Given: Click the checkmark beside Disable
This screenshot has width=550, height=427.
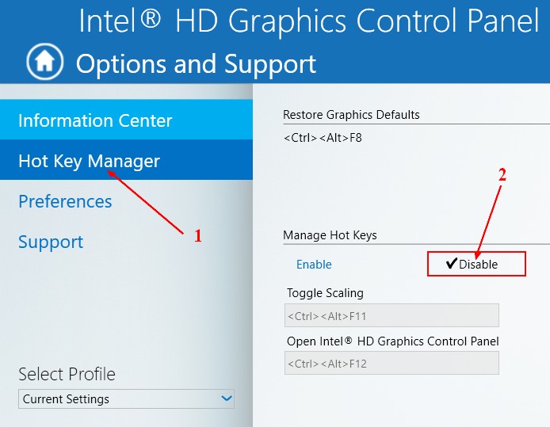Looking at the screenshot, I should pyautogui.click(x=452, y=264).
